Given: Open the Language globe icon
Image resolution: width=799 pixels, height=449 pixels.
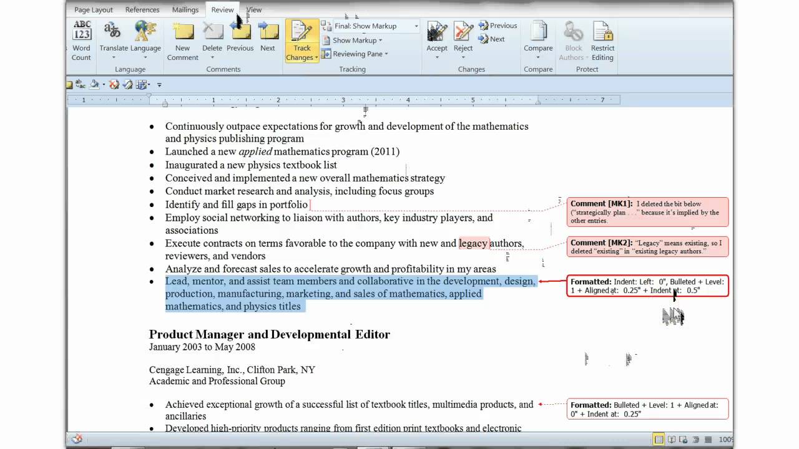Looking at the screenshot, I should (145, 31).
